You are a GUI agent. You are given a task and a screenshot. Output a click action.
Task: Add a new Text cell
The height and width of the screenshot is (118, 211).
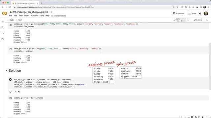click(19, 20)
